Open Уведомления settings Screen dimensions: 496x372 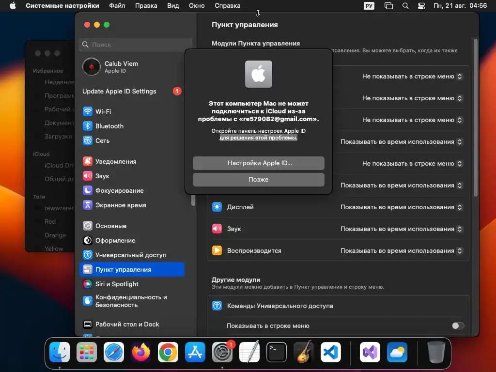click(132, 161)
